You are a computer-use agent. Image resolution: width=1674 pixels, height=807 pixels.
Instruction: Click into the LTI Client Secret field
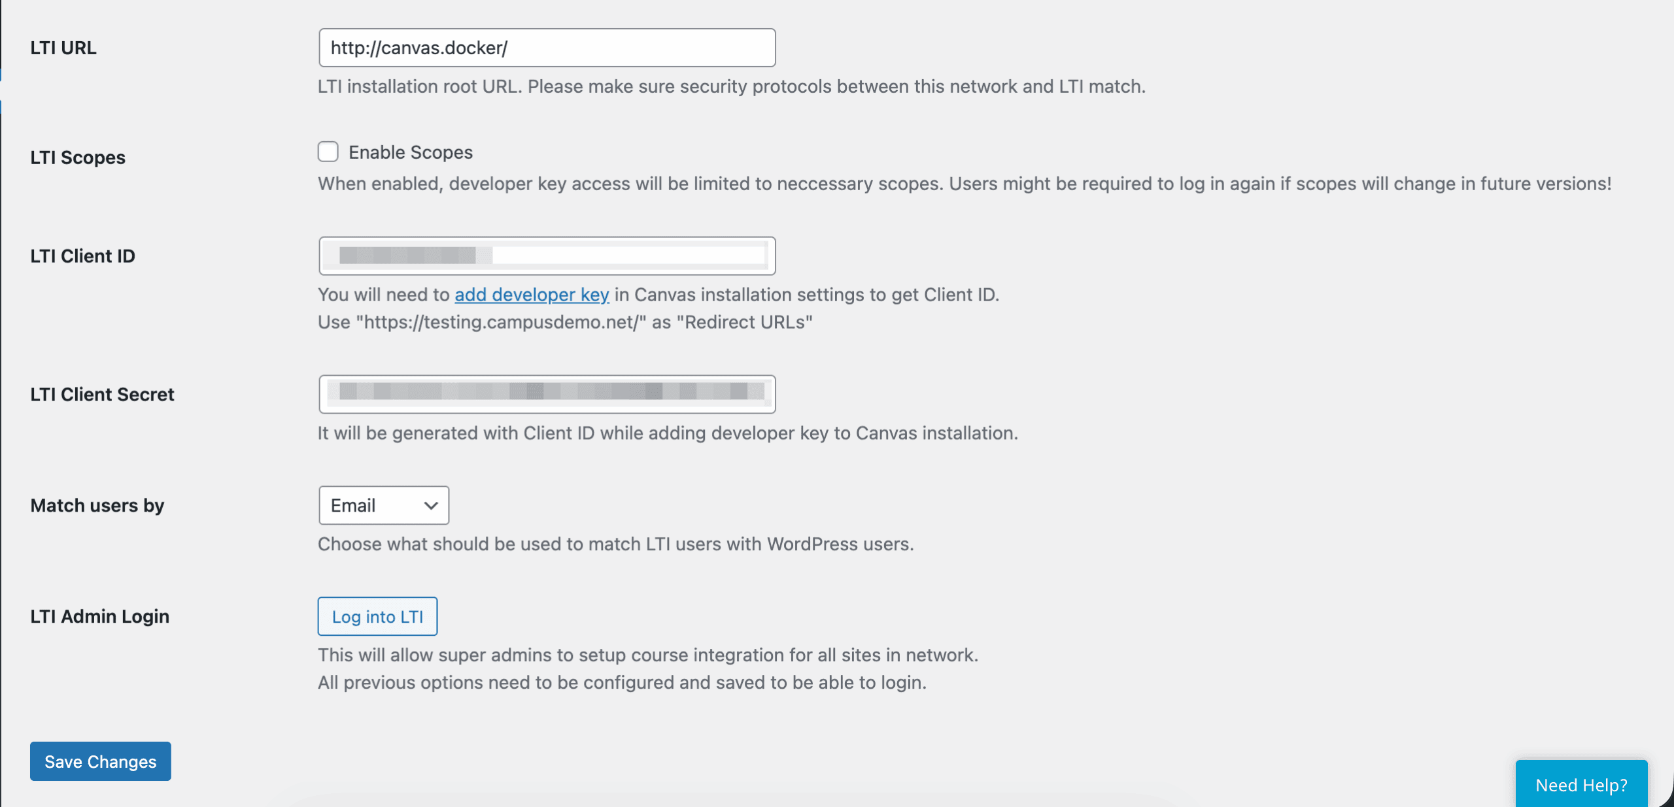pos(547,394)
